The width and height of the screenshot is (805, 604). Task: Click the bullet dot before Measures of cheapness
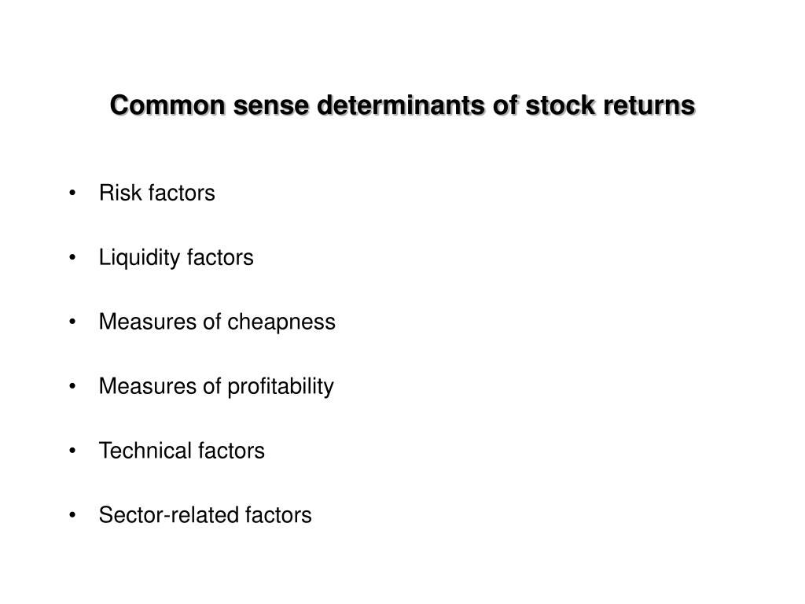(x=72, y=322)
